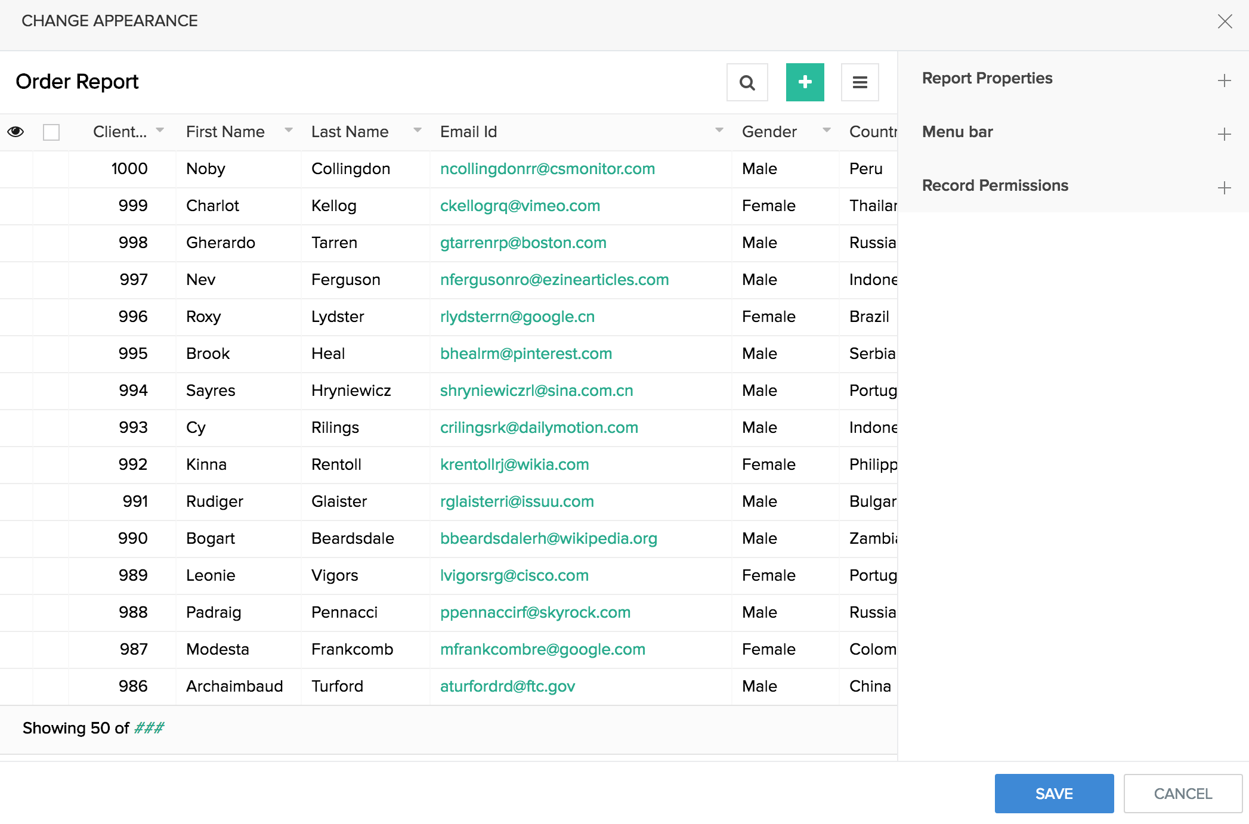Expand Menu bar section plus icon
The height and width of the screenshot is (824, 1249).
point(1224,134)
